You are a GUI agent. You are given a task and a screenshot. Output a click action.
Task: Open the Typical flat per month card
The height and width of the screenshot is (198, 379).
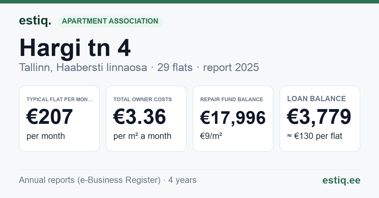tap(59, 118)
